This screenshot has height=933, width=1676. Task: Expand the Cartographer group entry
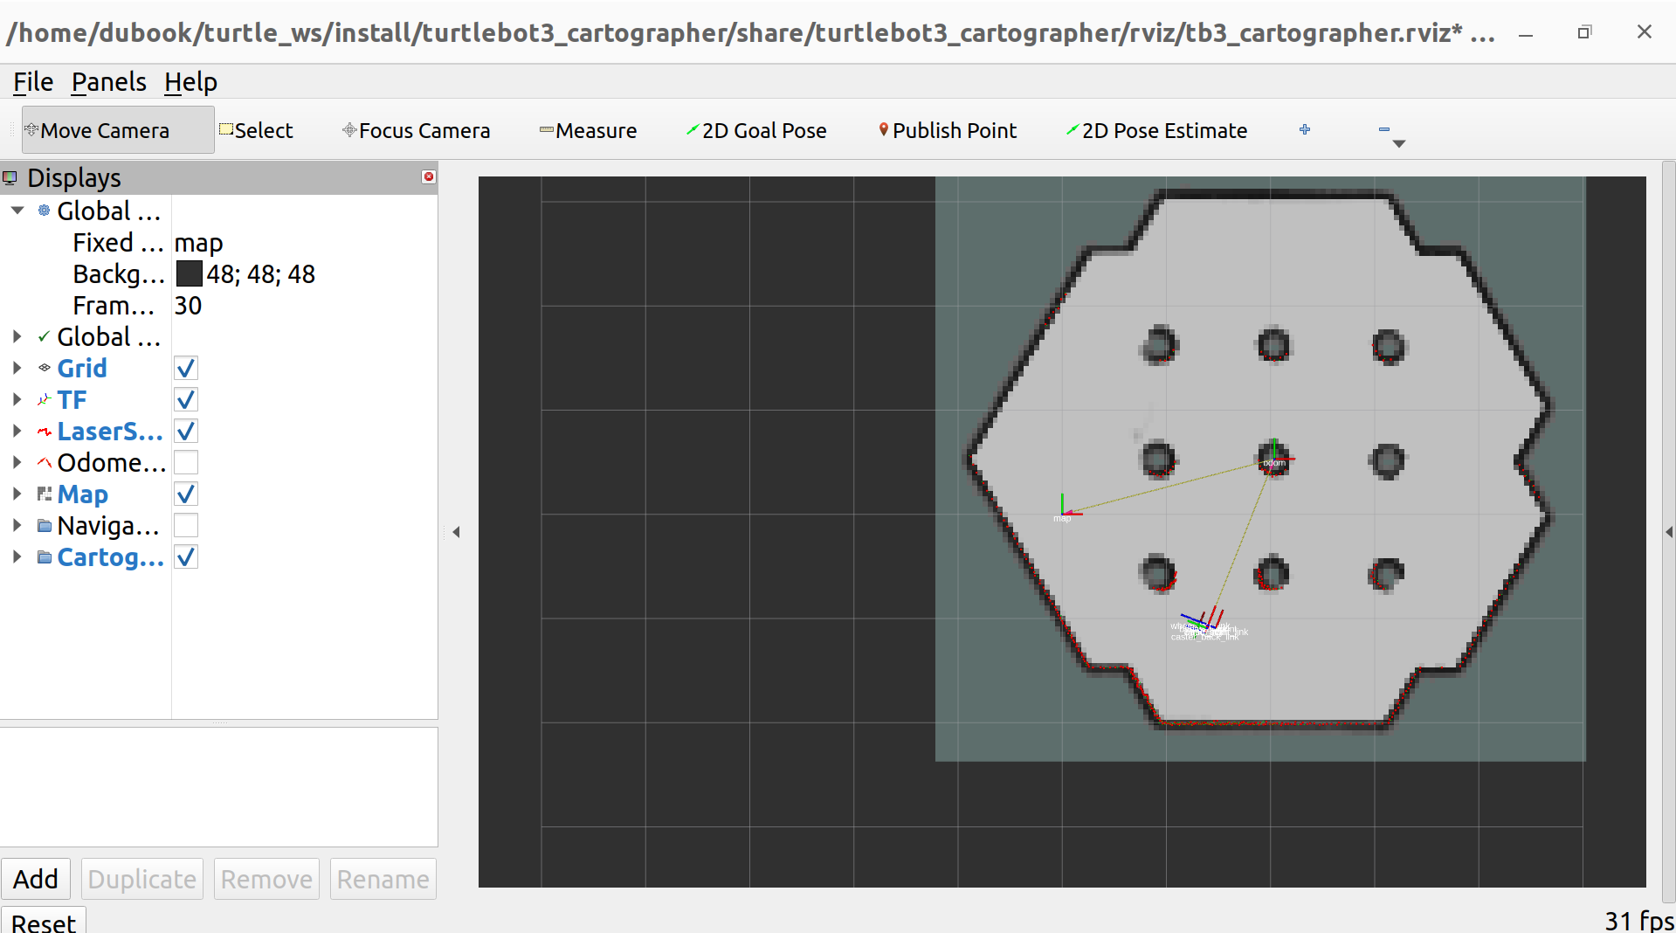(17, 556)
